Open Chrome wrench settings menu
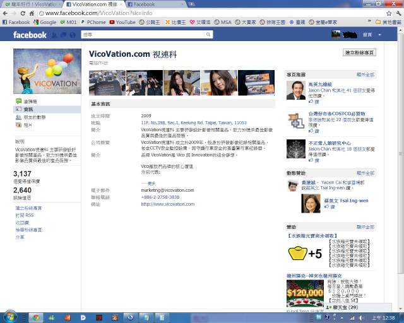The width and height of the screenshot is (404, 323). (x=398, y=13)
